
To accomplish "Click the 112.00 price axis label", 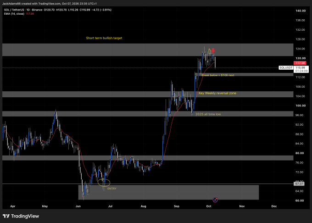I will [x=300, y=77].
